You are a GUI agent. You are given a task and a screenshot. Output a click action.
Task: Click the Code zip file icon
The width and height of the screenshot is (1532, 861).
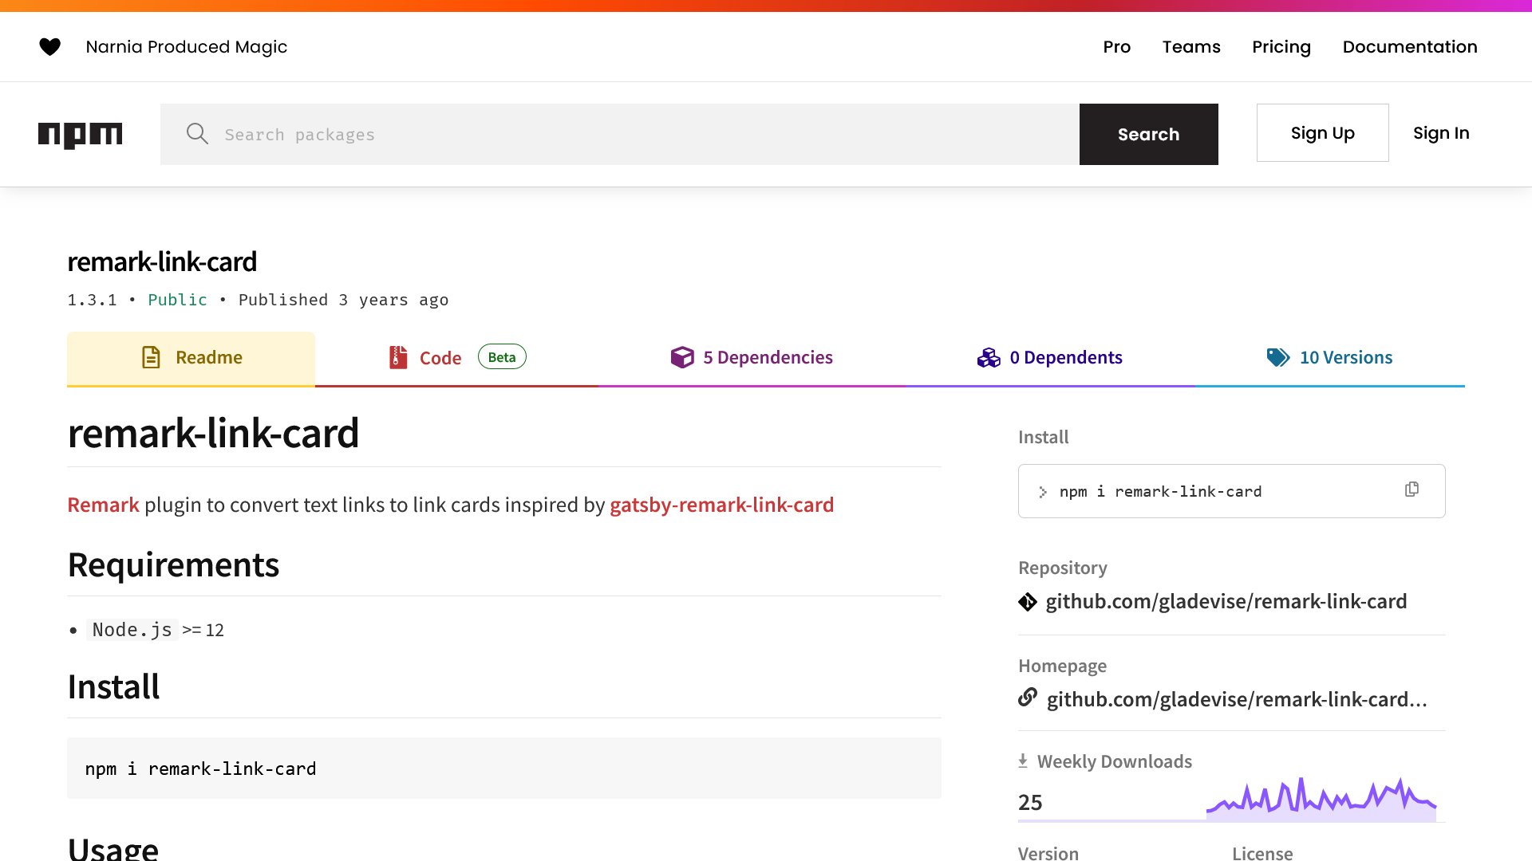[398, 357]
